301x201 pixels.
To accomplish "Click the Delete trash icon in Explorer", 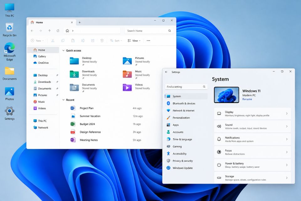I will 102,41.
